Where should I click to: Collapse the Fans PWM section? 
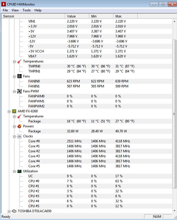click(14, 92)
